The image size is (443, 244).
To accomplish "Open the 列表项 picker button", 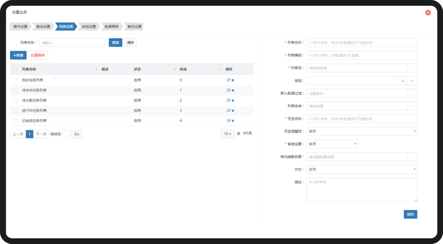I will pyautogui.click(x=413, y=68).
